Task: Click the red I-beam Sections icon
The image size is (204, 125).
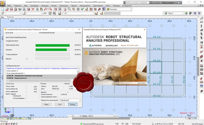Action: click(202, 47)
